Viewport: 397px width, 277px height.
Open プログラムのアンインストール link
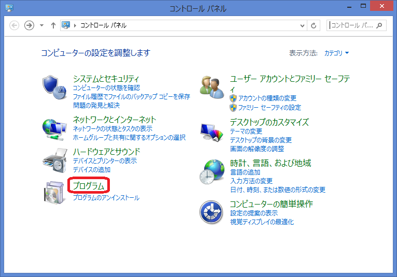click(x=106, y=198)
